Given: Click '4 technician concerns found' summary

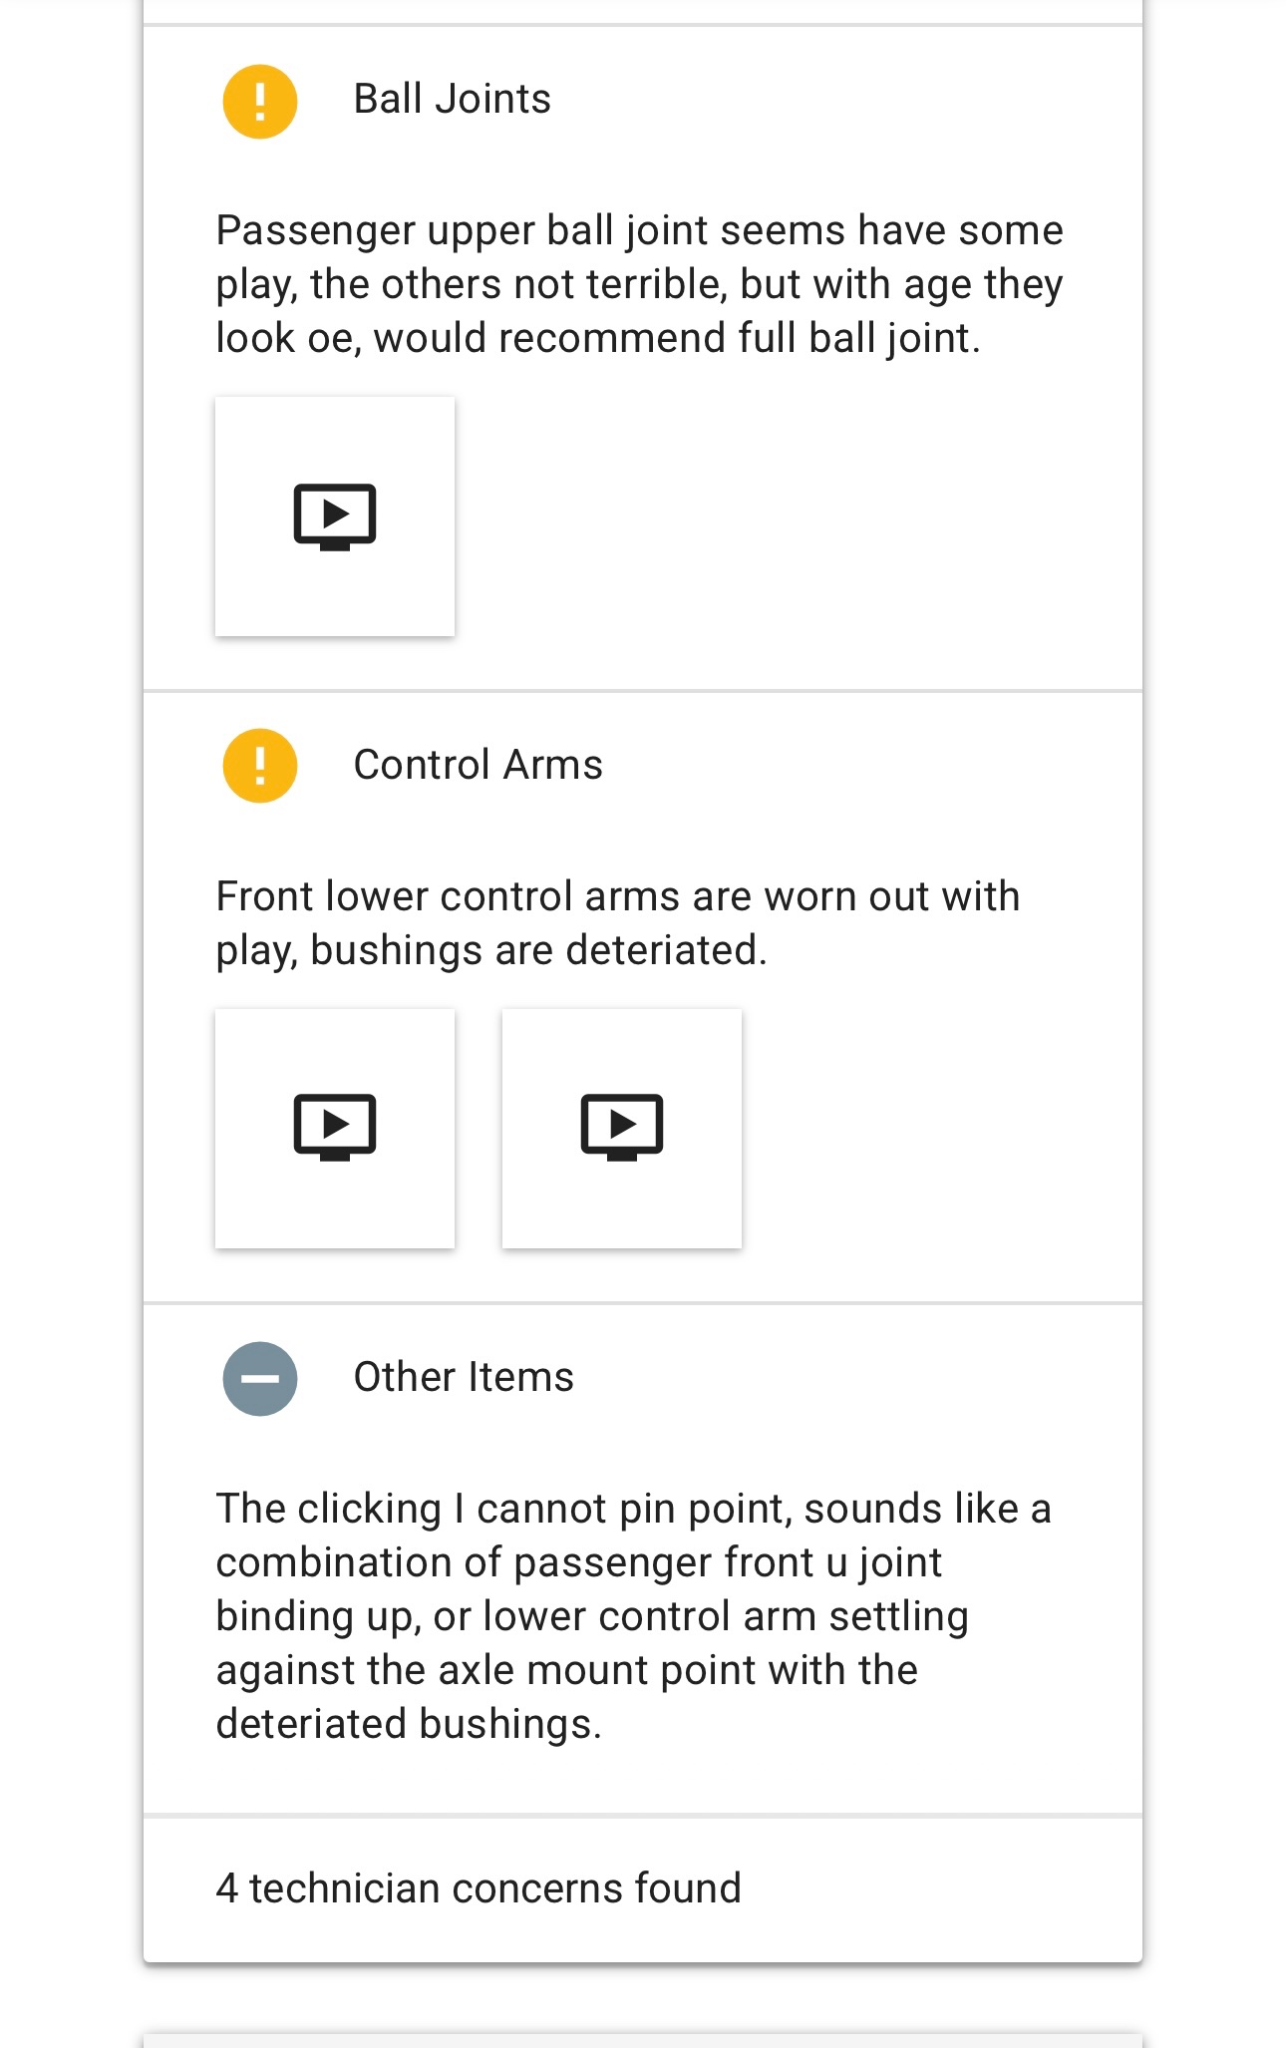Looking at the screenshot, I should point(479,1888).
